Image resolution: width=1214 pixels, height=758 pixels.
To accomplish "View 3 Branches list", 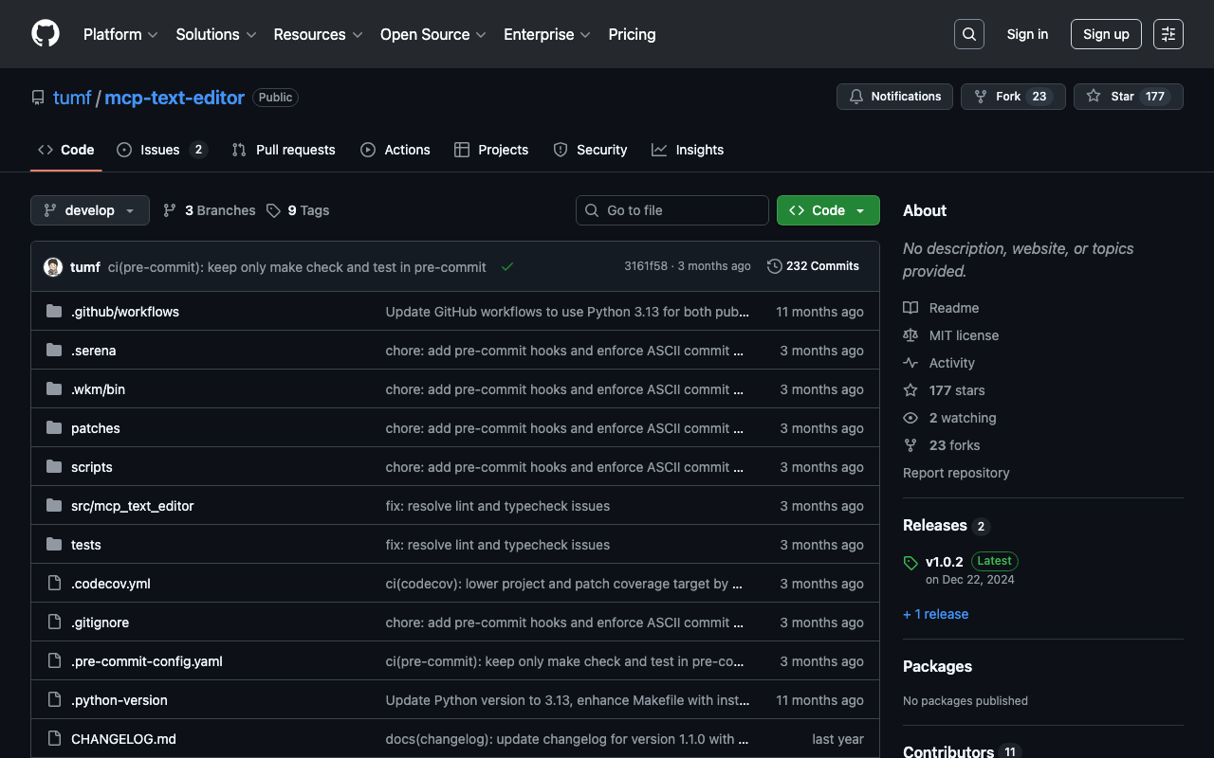I will click(210, 210).
